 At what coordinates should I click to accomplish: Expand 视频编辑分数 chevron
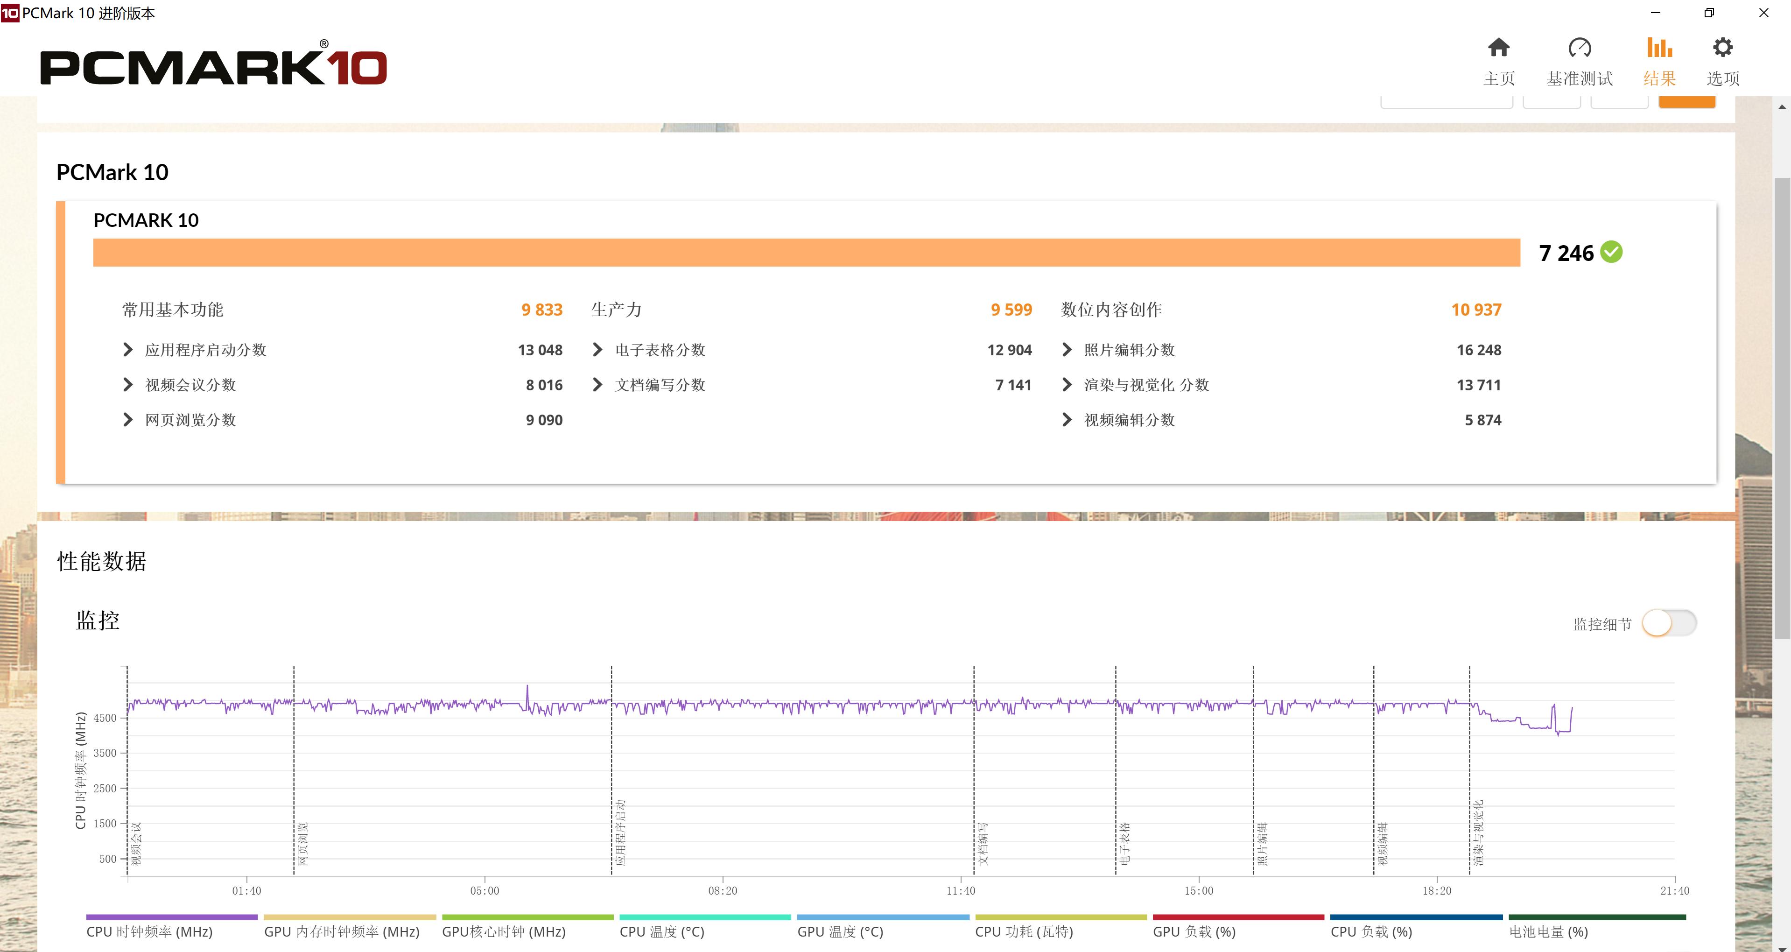[x=1067, y=420]
